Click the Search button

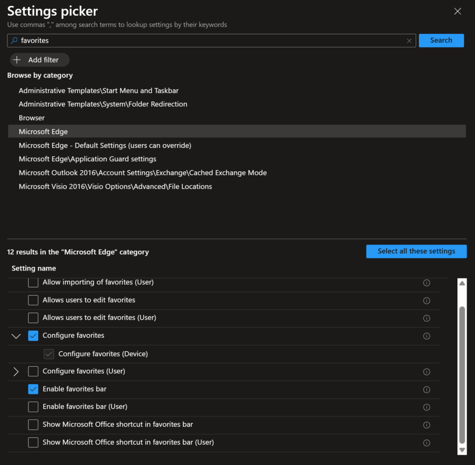pyautogui.click(x=441, y=40)
